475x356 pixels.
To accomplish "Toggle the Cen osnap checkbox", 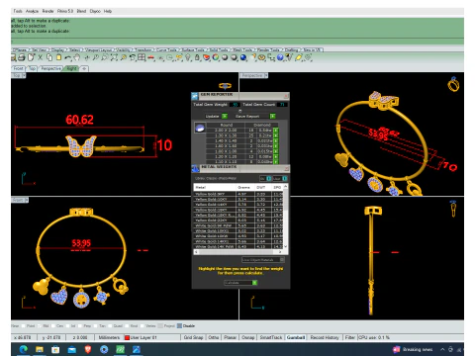I will [x=53, y=326].
